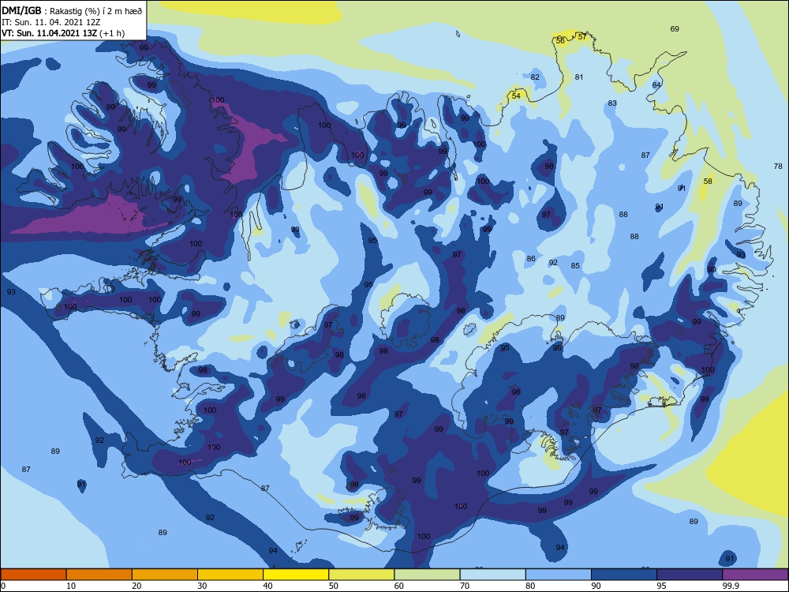Click the legend tick label '50'
The height and width of the screenshot is (592, 789).
[334, 586]
